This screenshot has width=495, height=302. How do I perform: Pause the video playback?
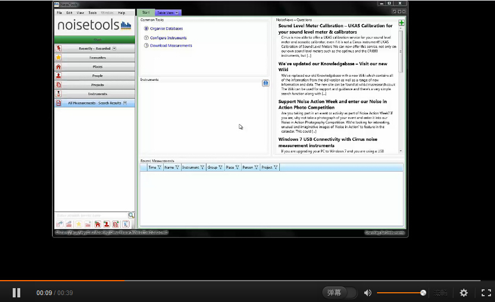point(16,293)
